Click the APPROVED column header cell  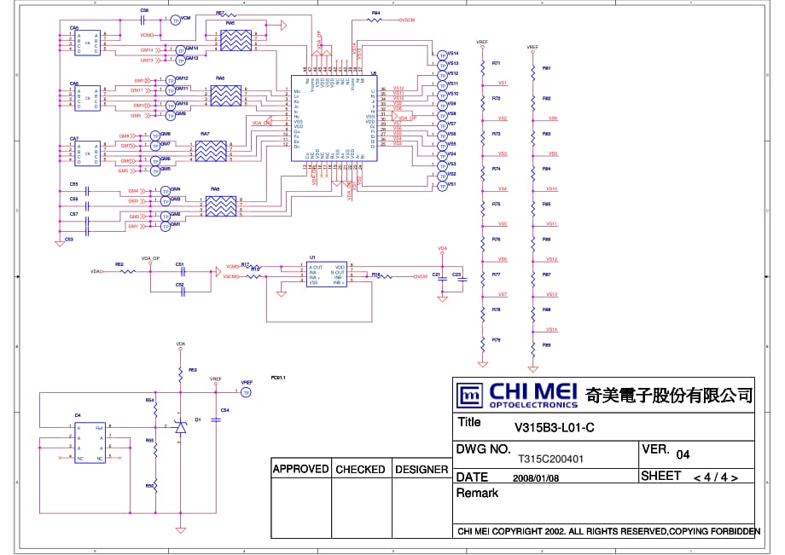pos(300,469)
